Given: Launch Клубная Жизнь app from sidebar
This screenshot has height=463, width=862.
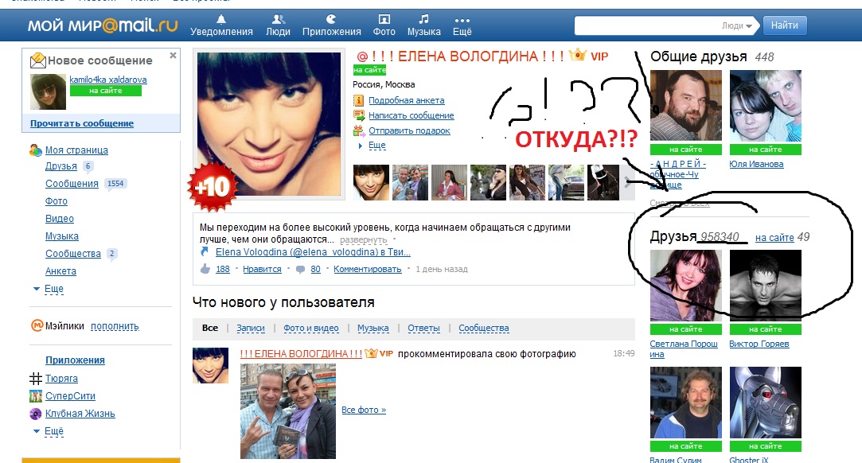Looking at the screenshot, I should tap(80, 414).
